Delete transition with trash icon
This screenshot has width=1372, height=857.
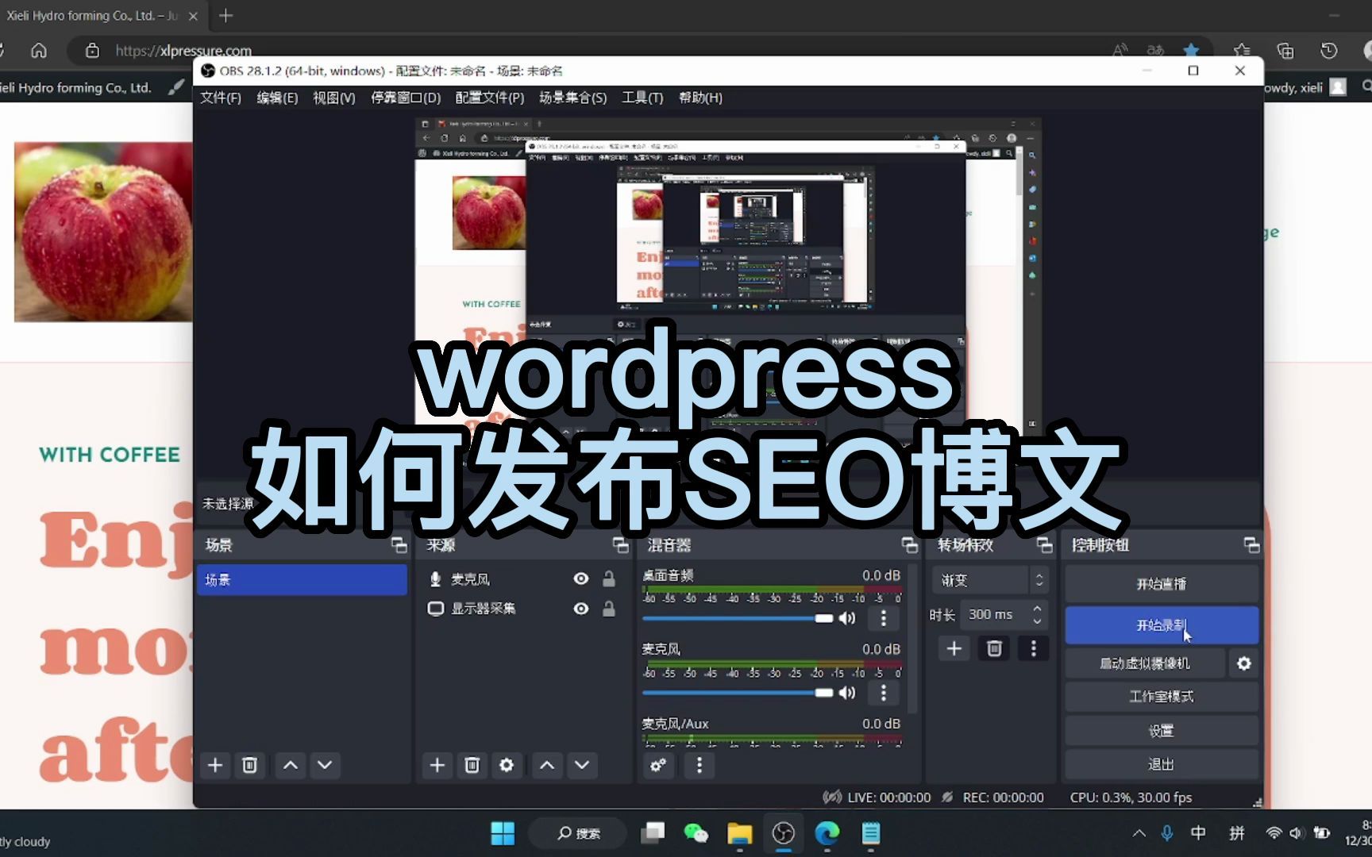tap(994, 649)
